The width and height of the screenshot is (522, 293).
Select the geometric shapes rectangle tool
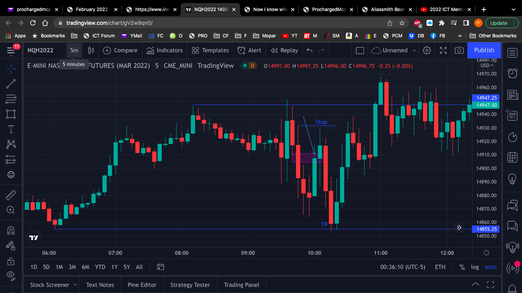[x=11, y=114]
